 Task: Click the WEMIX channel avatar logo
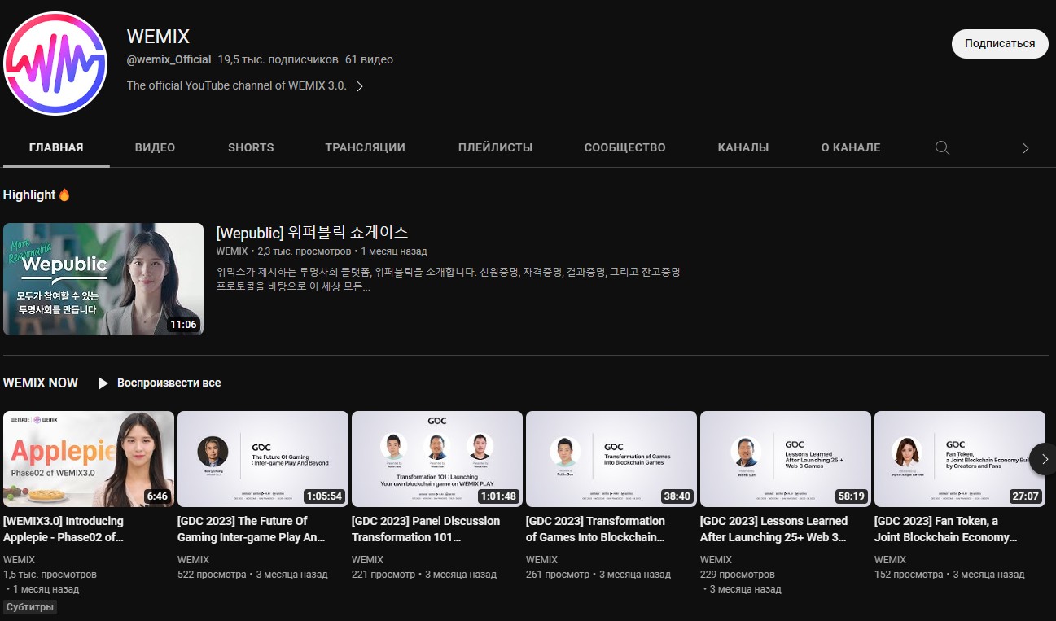click(x=55, y=63)
